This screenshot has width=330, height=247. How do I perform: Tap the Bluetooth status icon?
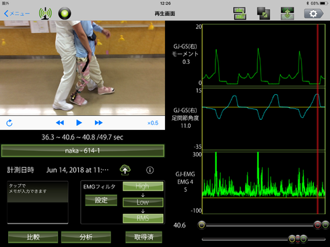(x=308, y=3)
